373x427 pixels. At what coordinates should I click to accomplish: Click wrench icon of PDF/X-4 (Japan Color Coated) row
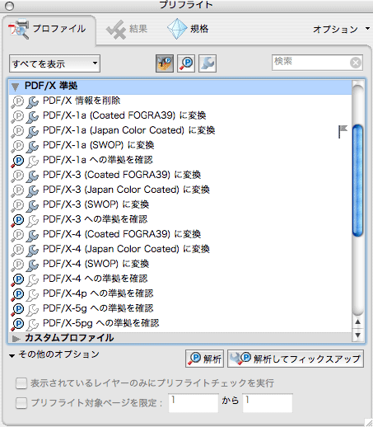tap(32, 250)
